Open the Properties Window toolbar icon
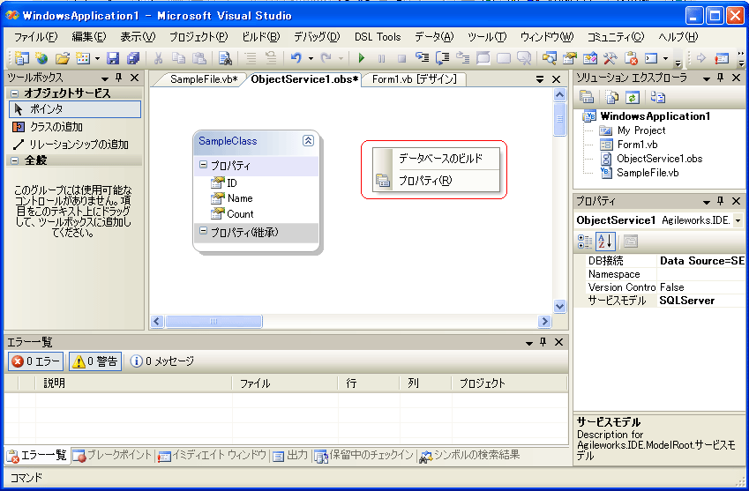 point(569,58)
